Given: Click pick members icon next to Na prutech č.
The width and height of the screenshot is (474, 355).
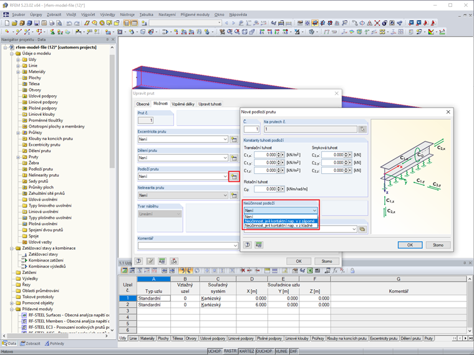Looking at the screenshot, I should [362, 130].
